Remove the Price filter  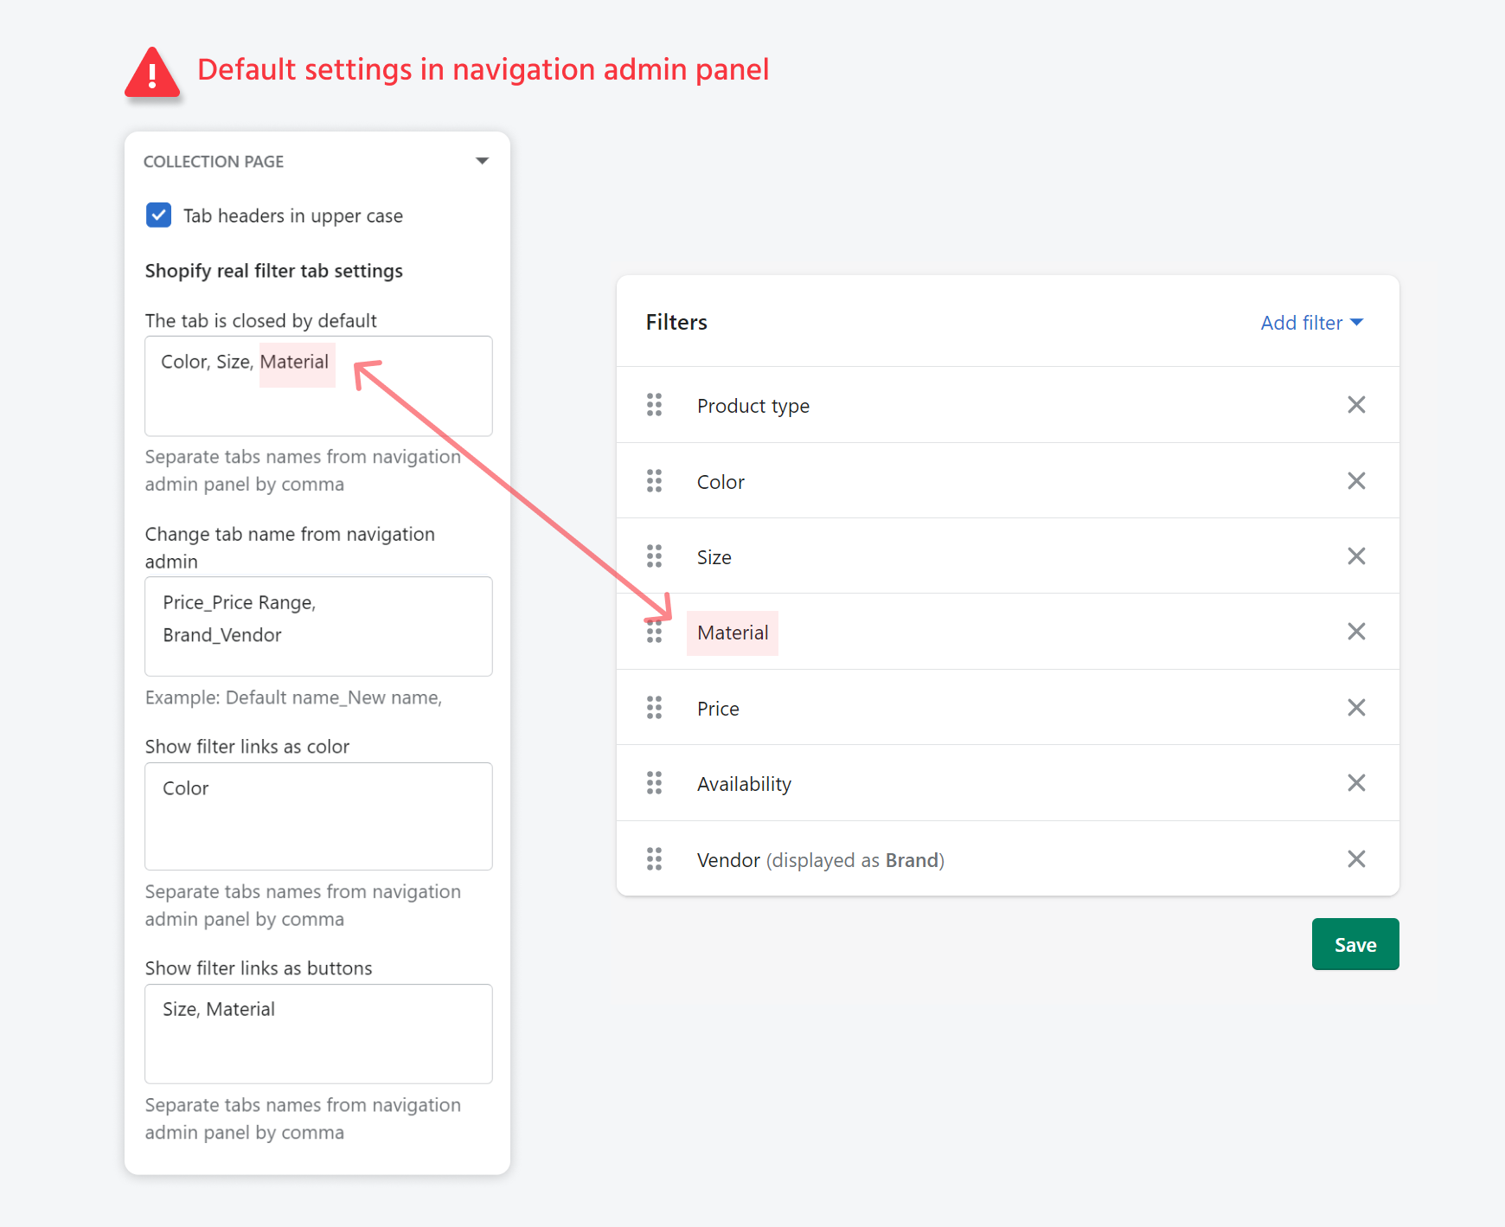pyautogui.click(x=1355, y=708)
